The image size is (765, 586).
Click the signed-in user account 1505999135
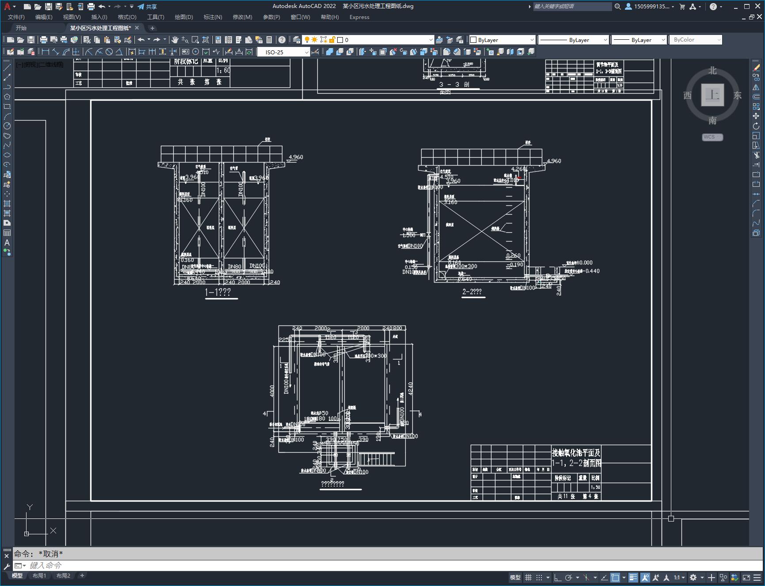pos(649,7)
